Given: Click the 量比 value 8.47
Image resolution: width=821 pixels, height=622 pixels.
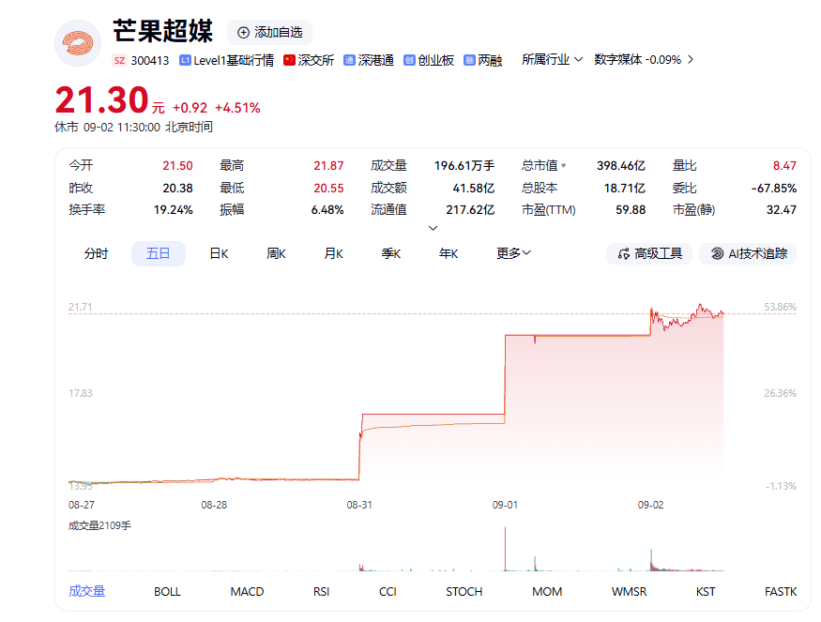Looking at the screenshot, I should tap(784, 166).
